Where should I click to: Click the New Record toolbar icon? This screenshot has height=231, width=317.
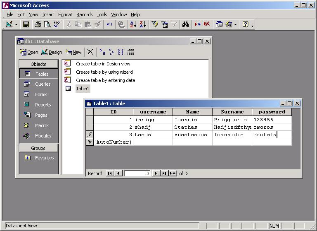[x=198, y=24]
